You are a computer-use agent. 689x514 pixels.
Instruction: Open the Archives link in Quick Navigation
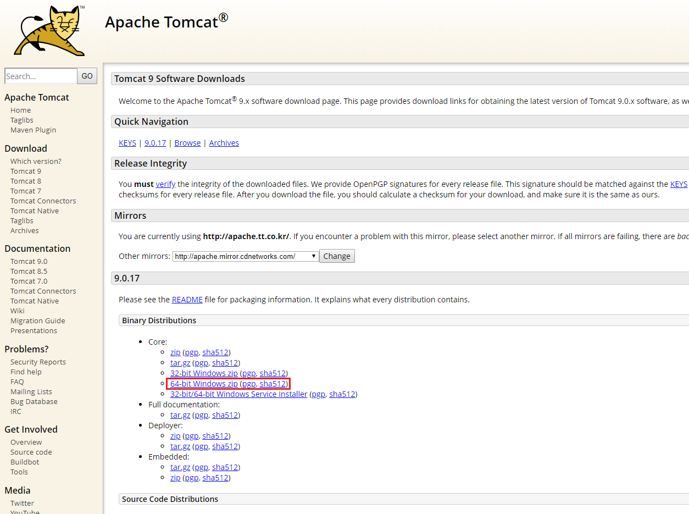(224, 143)
